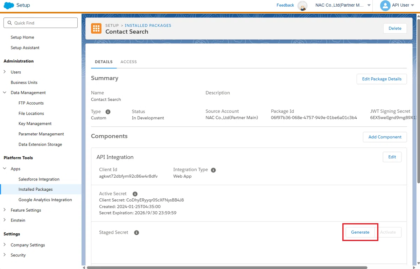Open Google Analytics Integration in sidebar
The width and height of the screenshot is (420, 269).
(x=45, y=200)
